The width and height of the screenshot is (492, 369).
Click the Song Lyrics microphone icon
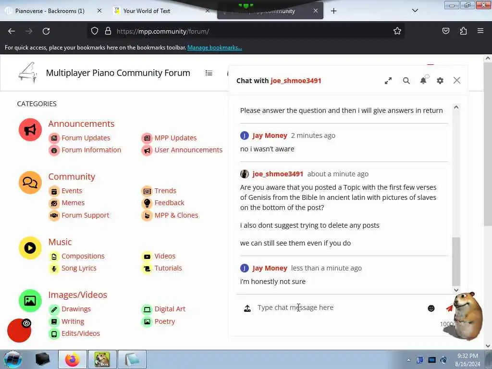(x=54, y=269)
